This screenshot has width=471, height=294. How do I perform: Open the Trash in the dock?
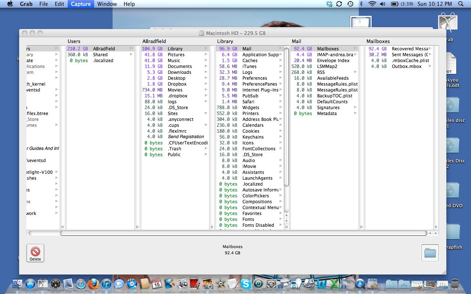(x=455, y=284)
